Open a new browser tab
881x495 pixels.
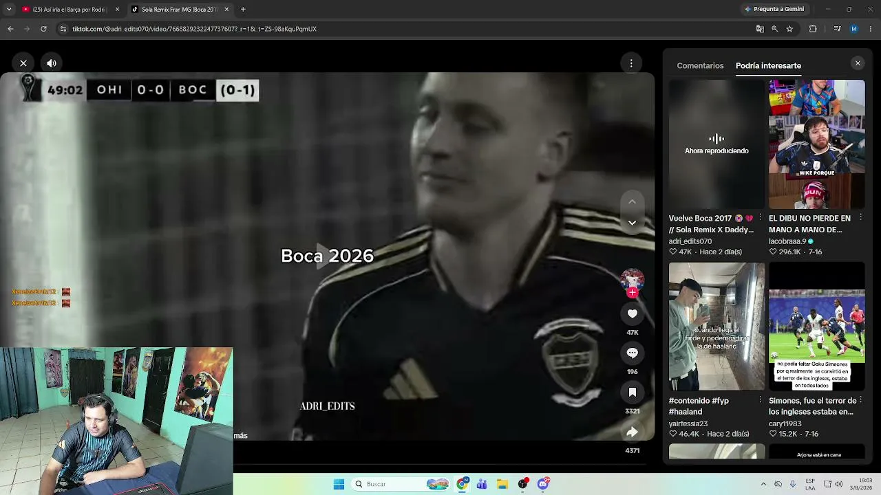pyautogui.click(x=243, y=10)
